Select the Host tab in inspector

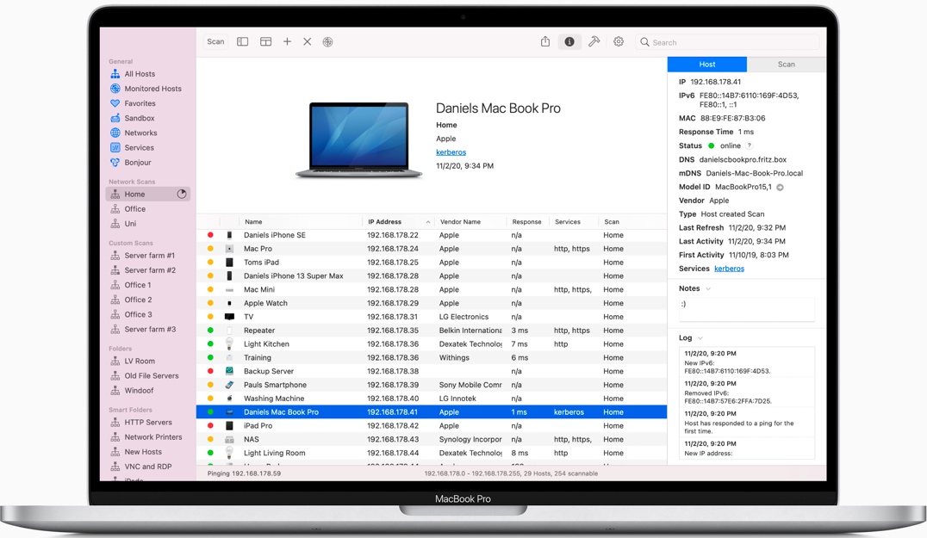tap(706, 65)
